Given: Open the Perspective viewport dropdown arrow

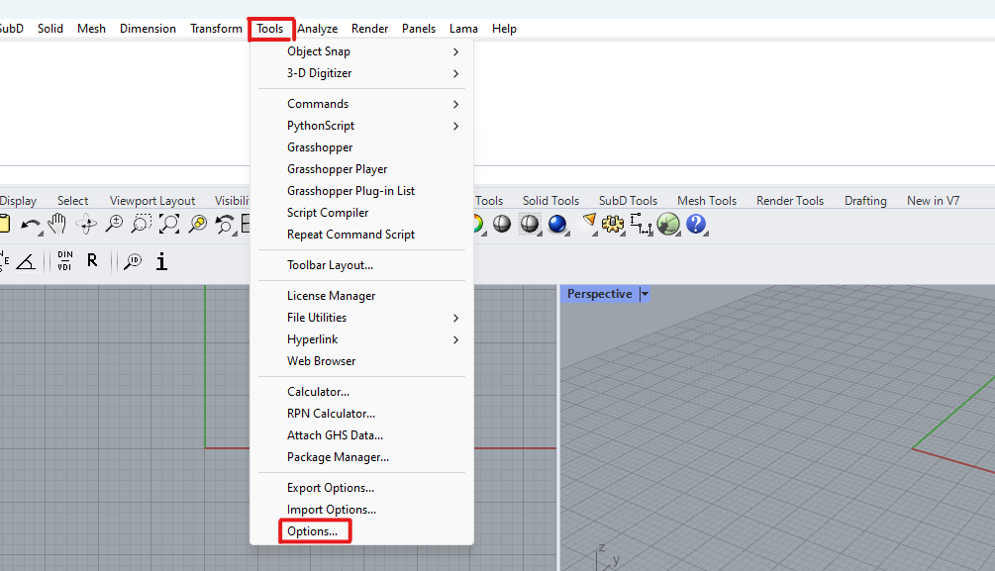Looking at the screenshot, I should click(x=645, y=294).
